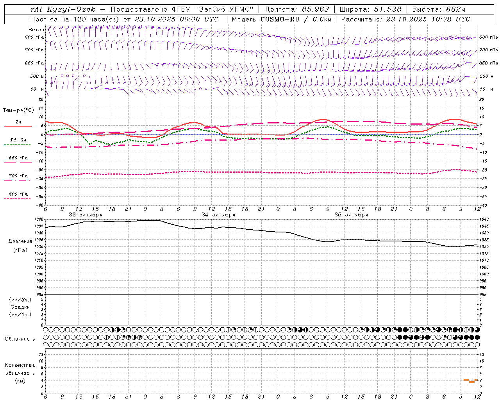
Task: Click the left 1040 pressure axis value
Action: tap(39, 220)
